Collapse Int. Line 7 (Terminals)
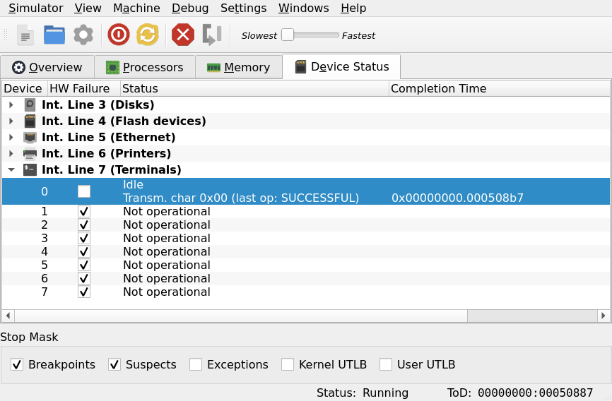612x401 pixels. pos(11,169)
